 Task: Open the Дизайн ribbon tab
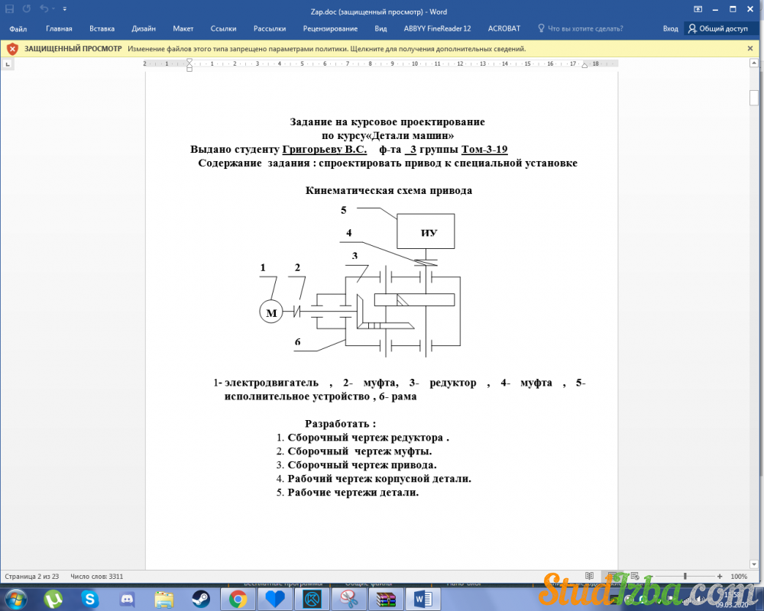coord(144,29)
